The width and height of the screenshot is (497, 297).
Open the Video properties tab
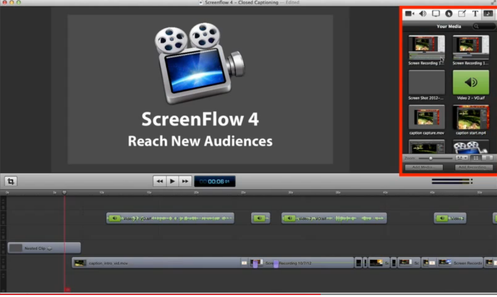tap(409, 14)
